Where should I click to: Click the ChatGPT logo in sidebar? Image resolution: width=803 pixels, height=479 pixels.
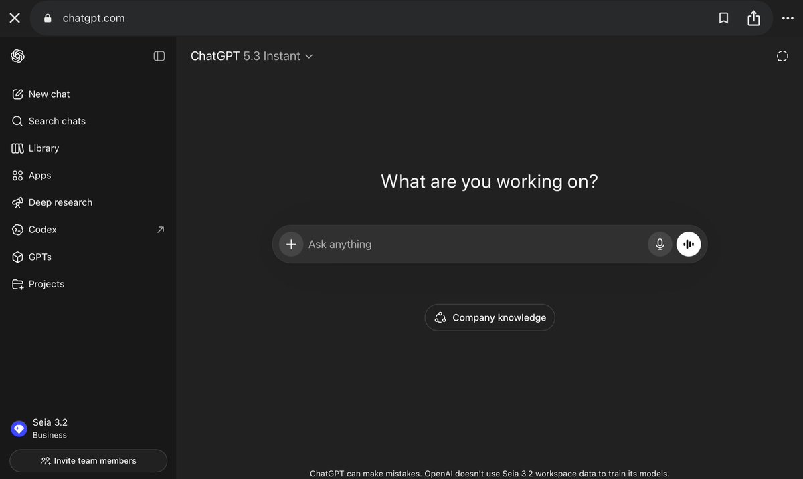point(18,56)
